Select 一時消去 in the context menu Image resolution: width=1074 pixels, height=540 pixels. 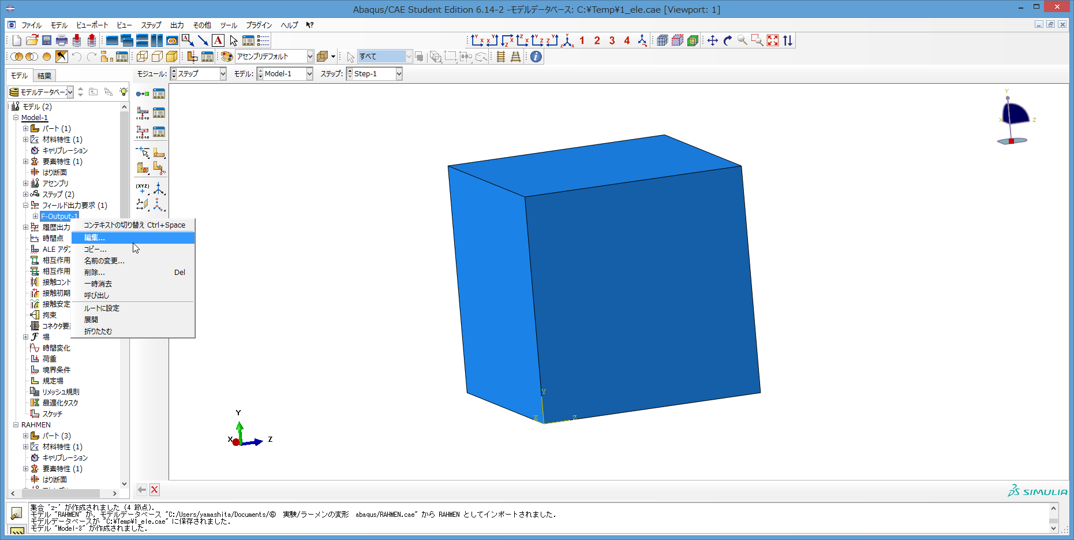[133, 284]
